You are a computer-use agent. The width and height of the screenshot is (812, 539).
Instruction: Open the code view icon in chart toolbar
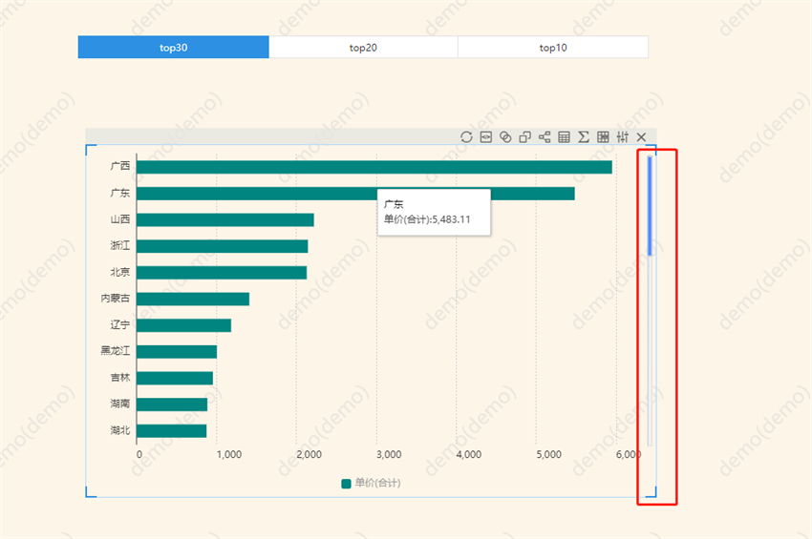(x=486, y=137)
